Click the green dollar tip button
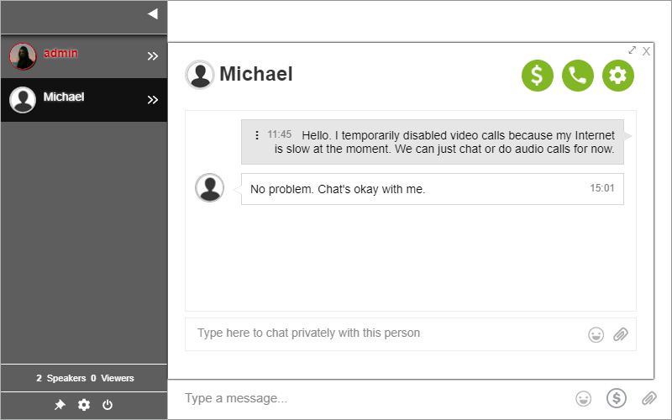 [538, 76]
